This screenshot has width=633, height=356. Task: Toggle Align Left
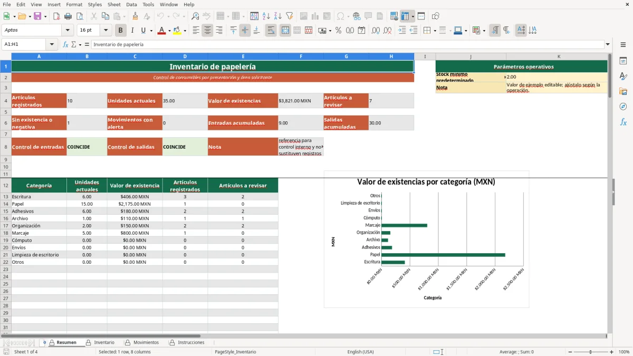pos(196,31)
